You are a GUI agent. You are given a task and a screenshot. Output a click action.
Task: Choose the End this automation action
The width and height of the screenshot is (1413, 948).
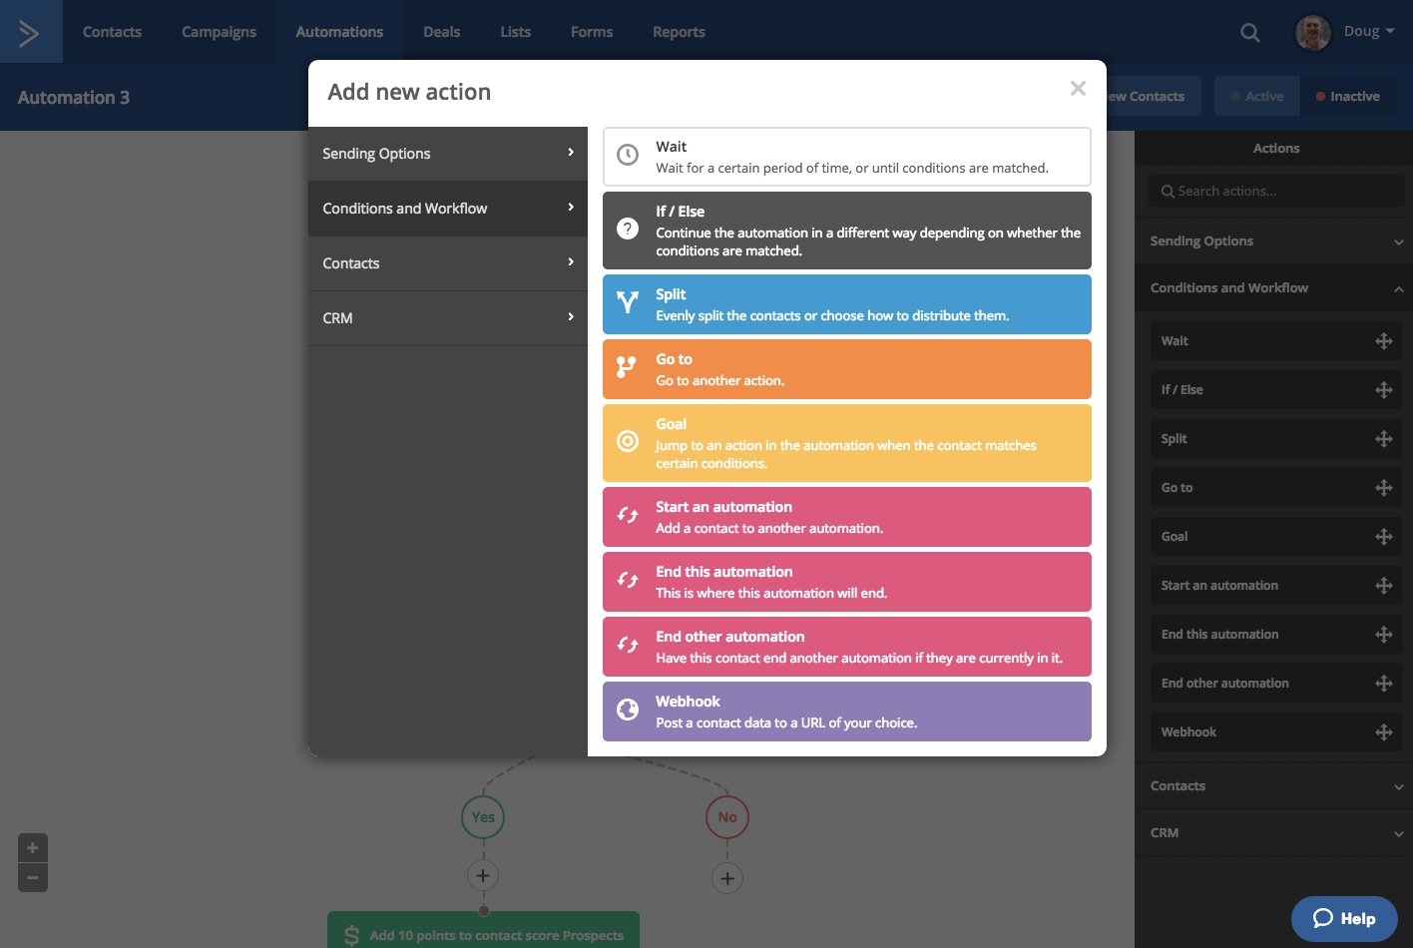(x=847, y=582)
